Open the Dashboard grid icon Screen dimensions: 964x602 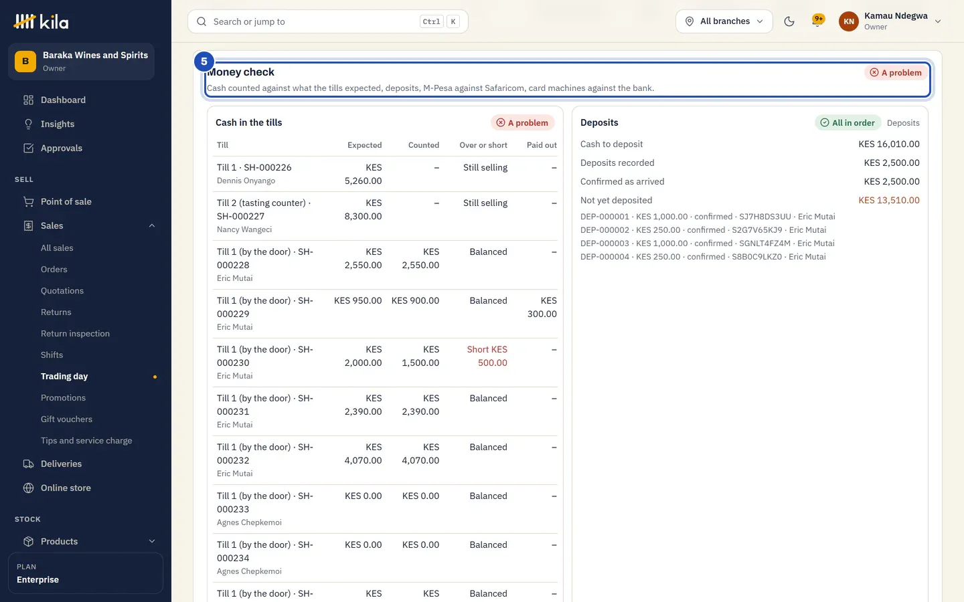click(x=28, y=100)
